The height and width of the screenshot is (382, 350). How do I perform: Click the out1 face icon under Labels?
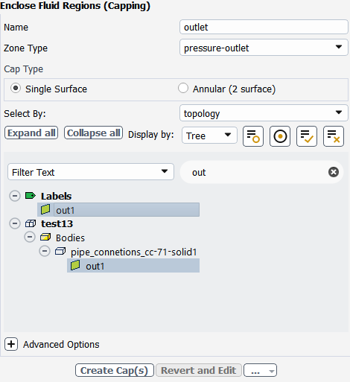[x=45, y=209]
